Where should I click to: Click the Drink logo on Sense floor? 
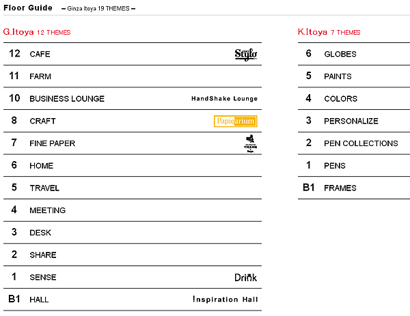245,277
